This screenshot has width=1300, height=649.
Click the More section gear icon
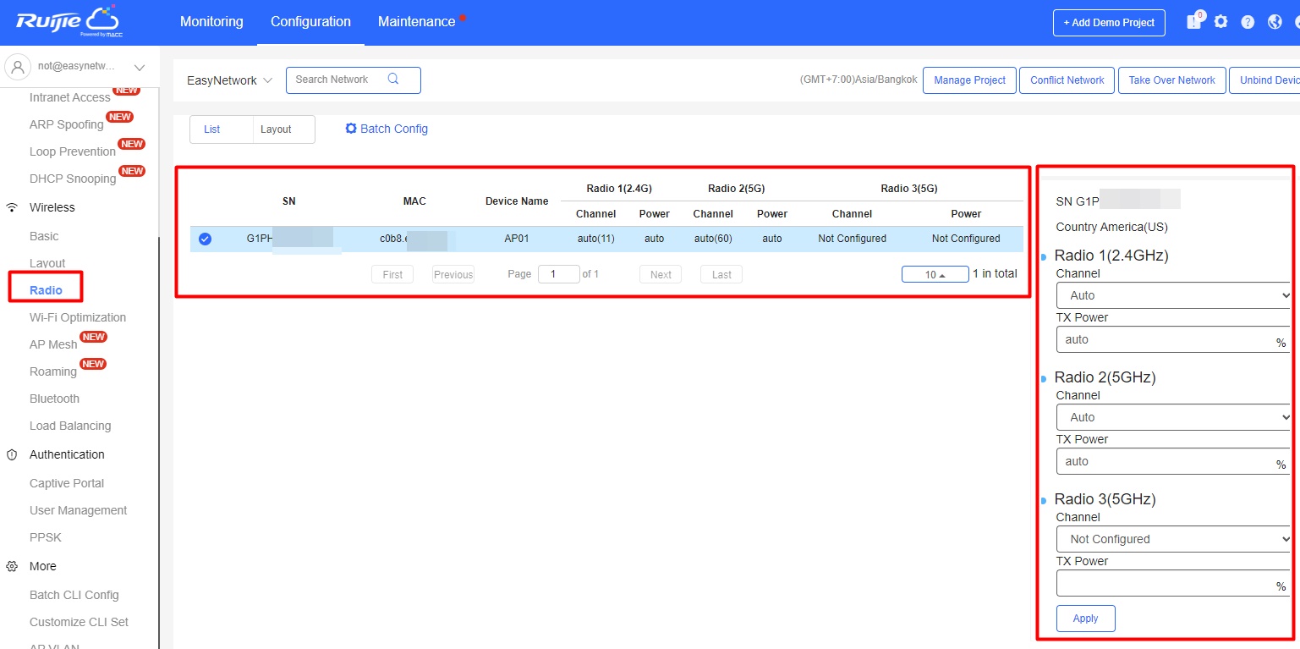(12, 566)
